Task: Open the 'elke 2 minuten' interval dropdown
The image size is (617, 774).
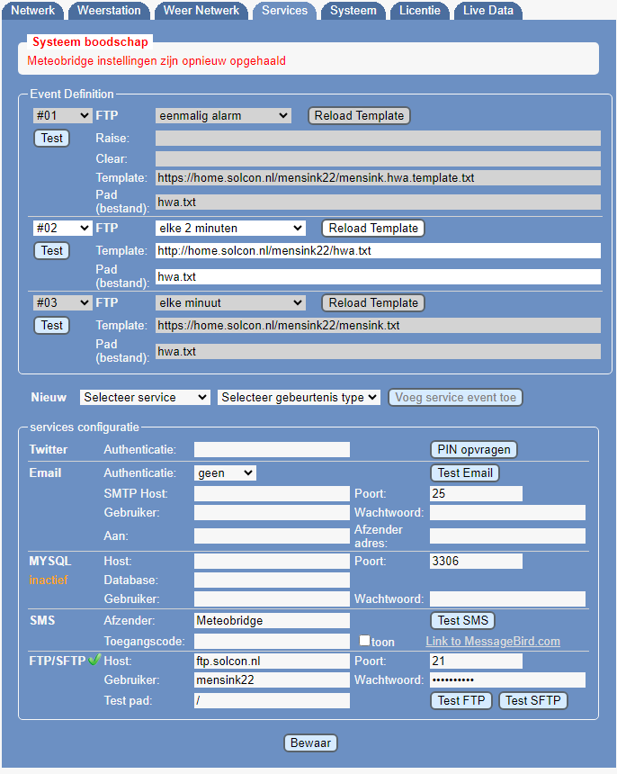Action: pos(230,228)
